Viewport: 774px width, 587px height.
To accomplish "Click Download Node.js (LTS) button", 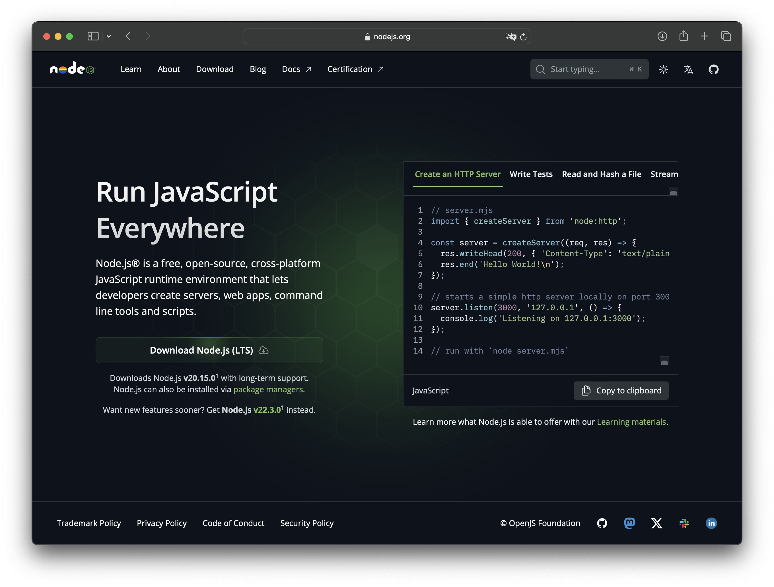I will tap(209, 350).
